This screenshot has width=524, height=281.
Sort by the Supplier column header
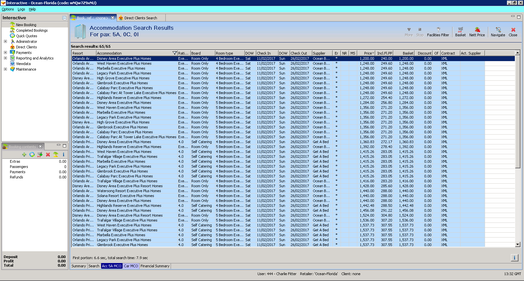point(322,53)
